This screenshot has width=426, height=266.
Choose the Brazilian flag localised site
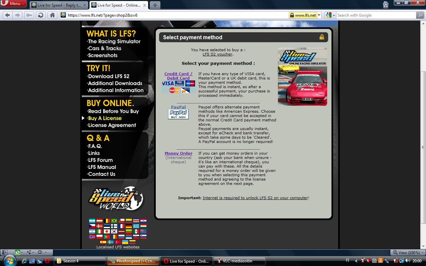[114, 220]
